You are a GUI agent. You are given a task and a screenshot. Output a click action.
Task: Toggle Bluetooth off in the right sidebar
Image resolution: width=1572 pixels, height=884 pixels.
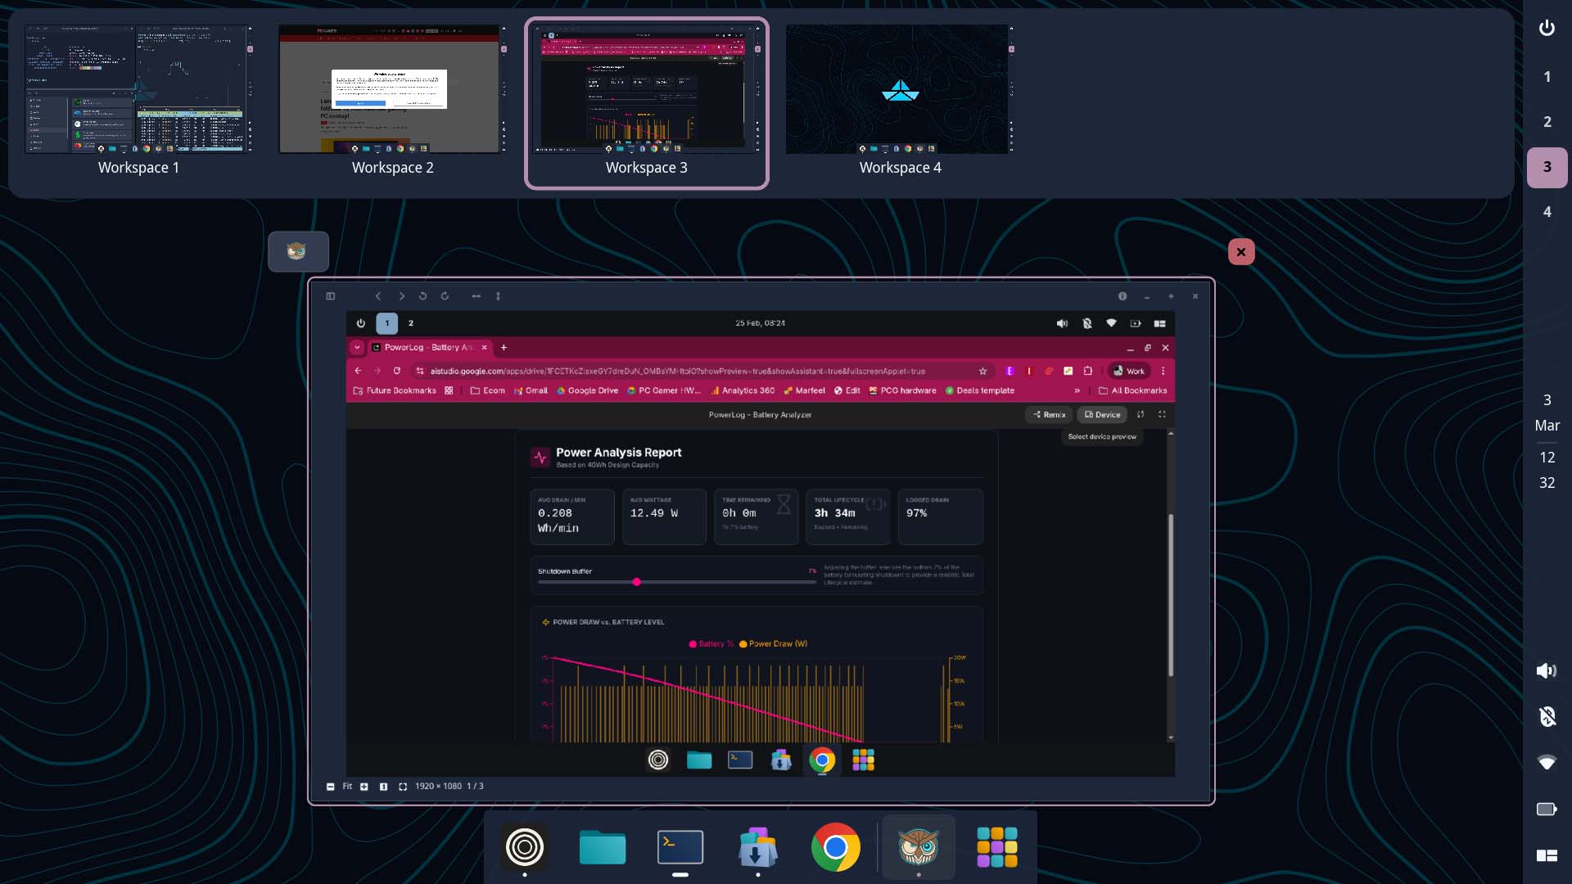pos(1547,716)
